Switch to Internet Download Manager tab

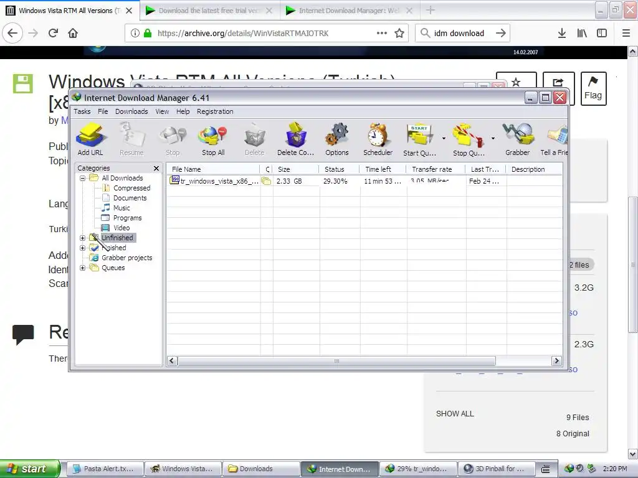[x=349, y=11]
